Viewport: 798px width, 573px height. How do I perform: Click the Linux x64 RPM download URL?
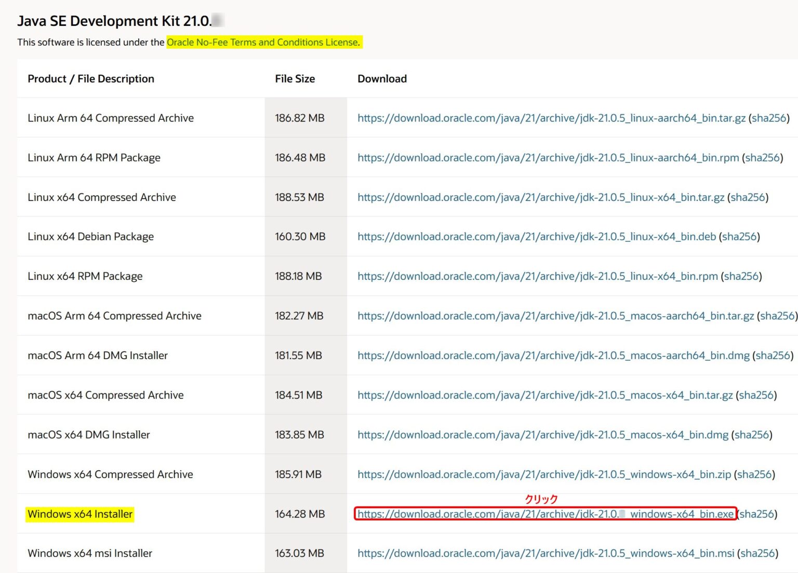(x=537, y=276)
